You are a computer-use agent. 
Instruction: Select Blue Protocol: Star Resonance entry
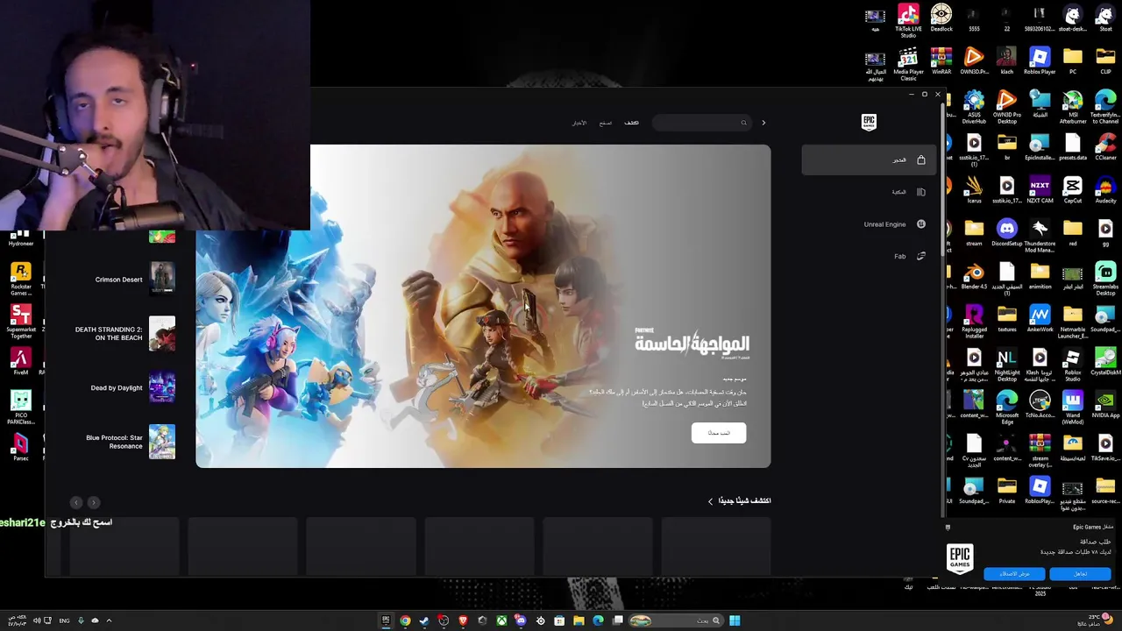coord(130,442)
